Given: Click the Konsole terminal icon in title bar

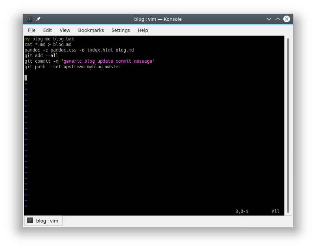Looking at the screenshot, I should (x=29, y=19).
